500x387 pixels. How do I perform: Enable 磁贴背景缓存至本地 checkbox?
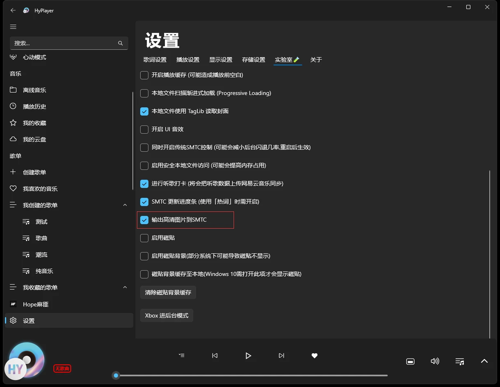(144, 274)
